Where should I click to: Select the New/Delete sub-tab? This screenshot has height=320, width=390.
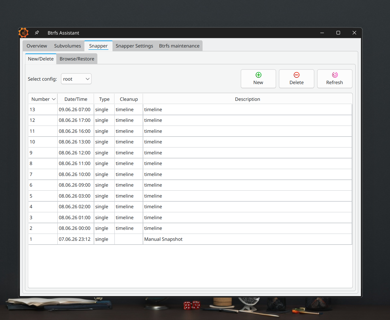41,59
